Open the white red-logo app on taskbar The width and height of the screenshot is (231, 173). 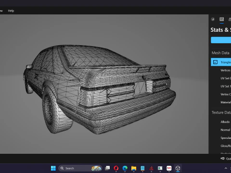tap(169, 168)
